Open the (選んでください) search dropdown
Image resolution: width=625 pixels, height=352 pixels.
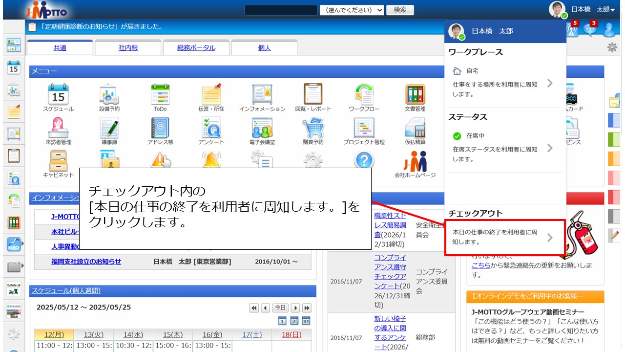[x=352, y=10]
